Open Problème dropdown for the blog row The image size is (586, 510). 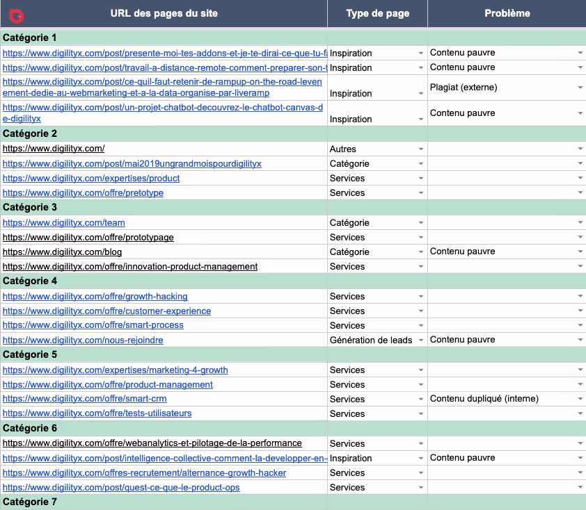click(580, 252)
